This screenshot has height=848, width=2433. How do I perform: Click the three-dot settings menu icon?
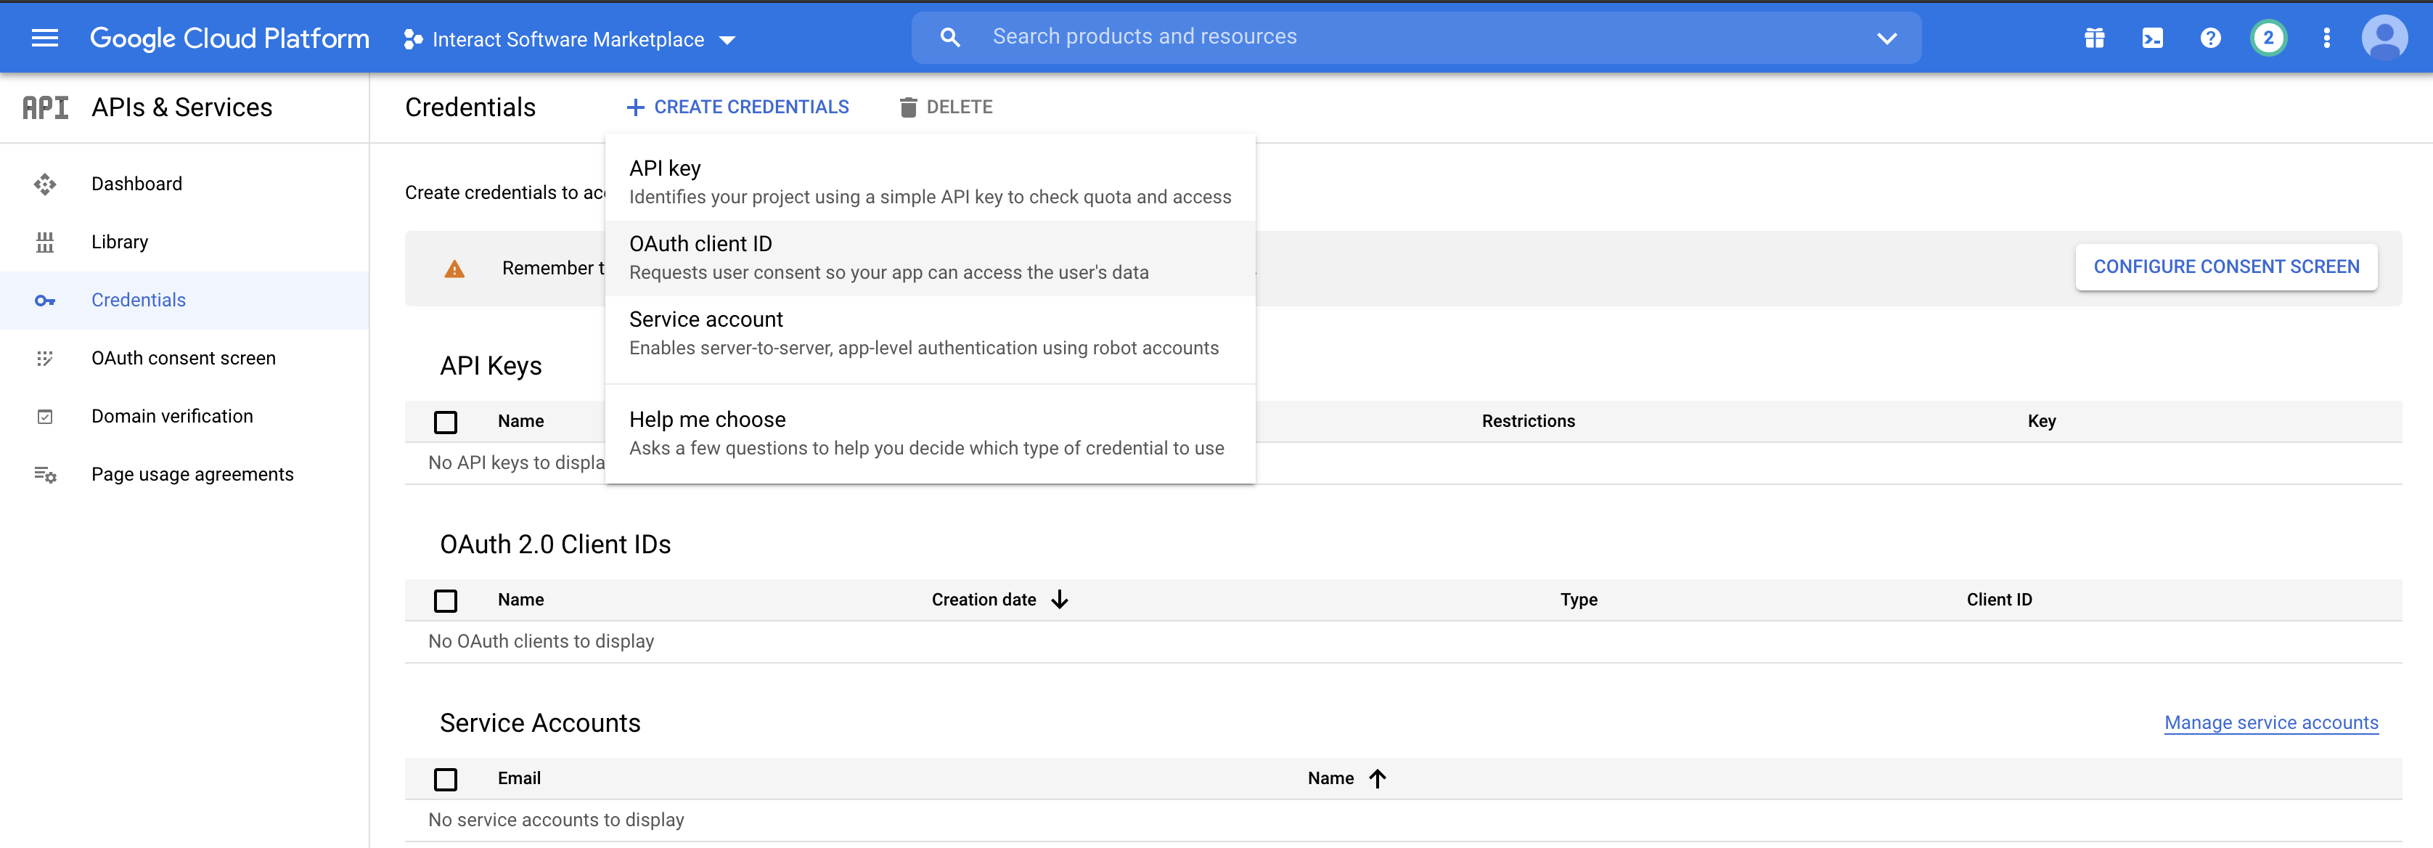2326,38
